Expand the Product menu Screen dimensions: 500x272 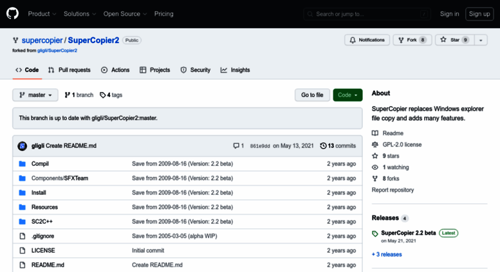tap(42, 14)
